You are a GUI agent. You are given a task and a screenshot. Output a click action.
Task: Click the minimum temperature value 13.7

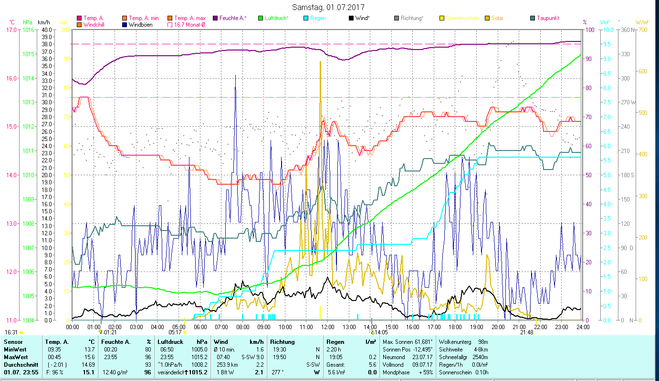pos(90,350)
